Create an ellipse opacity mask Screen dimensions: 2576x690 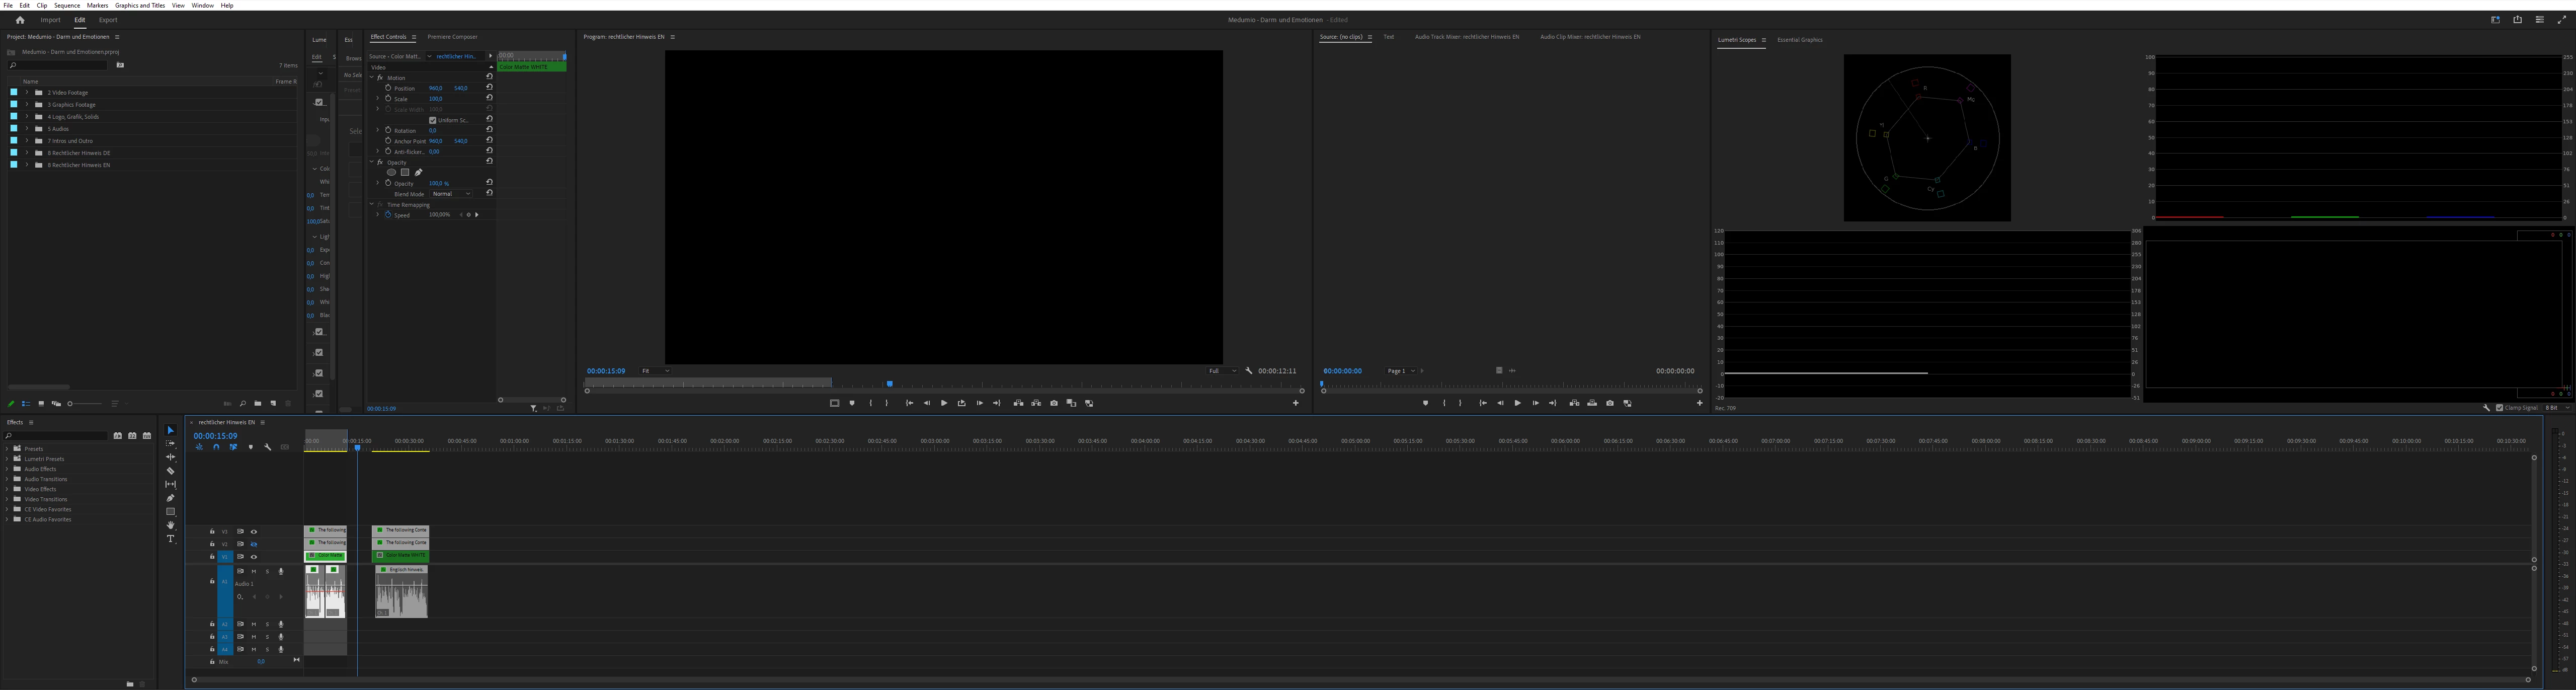tap(391, 172)
